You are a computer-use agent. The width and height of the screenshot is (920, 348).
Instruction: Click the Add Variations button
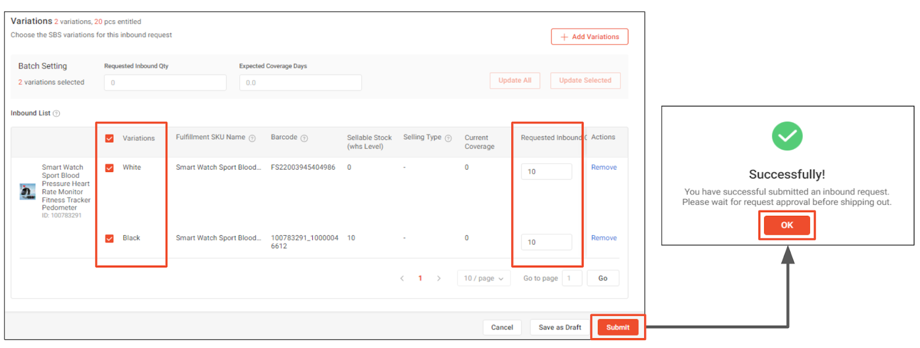(589, 37)
